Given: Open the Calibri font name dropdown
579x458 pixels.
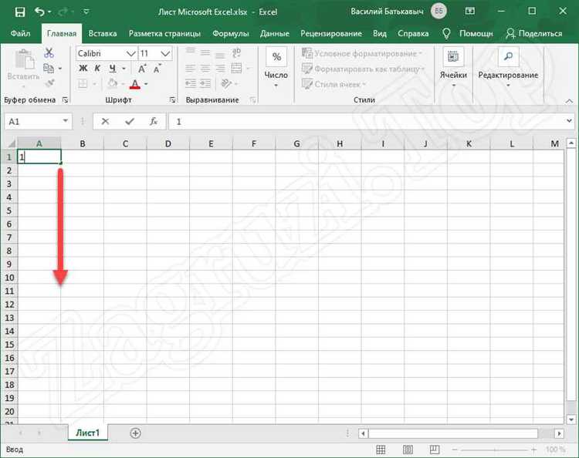Looking at the screenshot, I should [130, 54].
